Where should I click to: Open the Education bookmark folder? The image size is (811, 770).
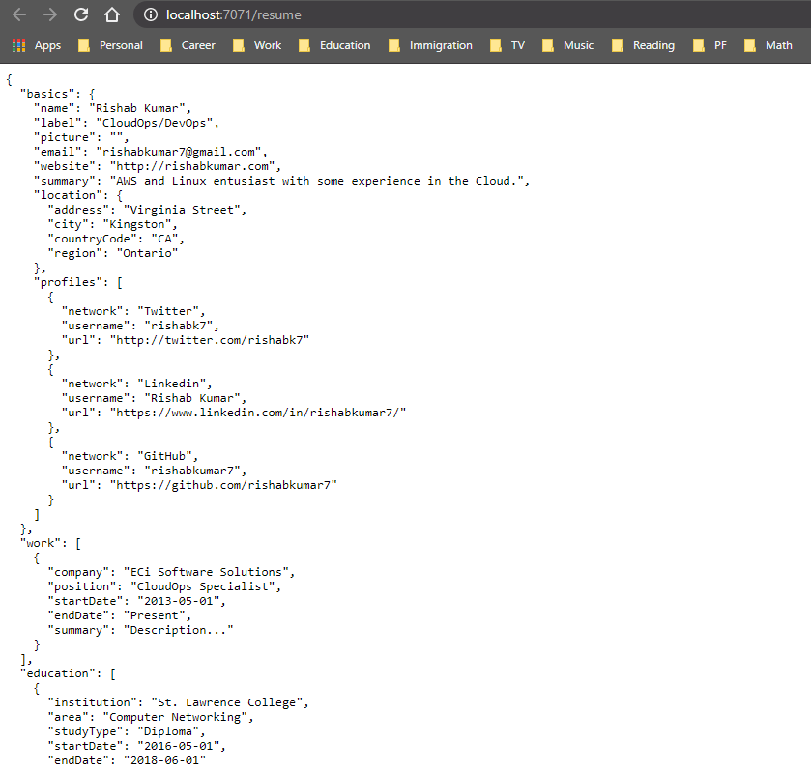[x=334, y=45]
